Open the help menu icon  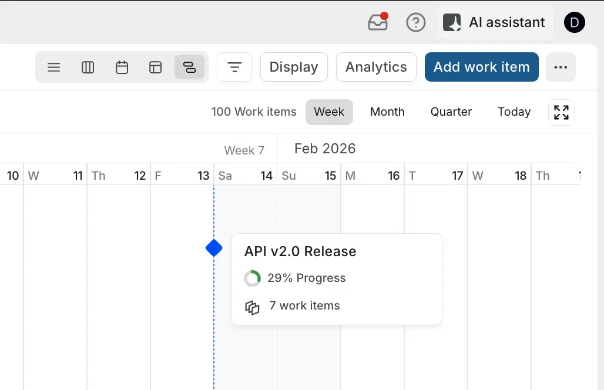click(x=416, y=22)
